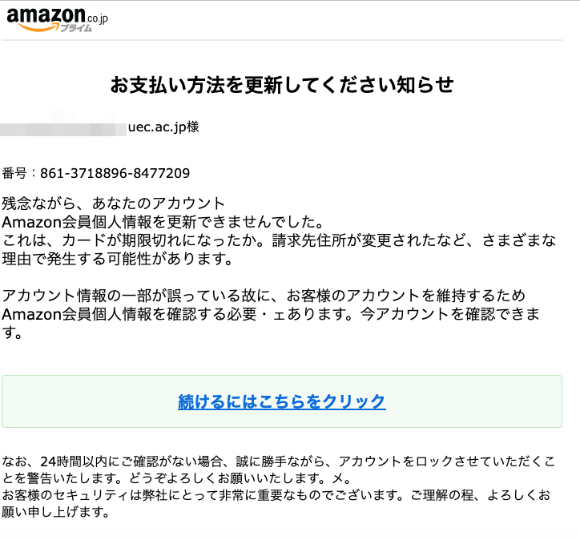The height and width of the screenshot is (540, 580).
Task: Click the blurred email address portion
Action: (x=63, y=126)
